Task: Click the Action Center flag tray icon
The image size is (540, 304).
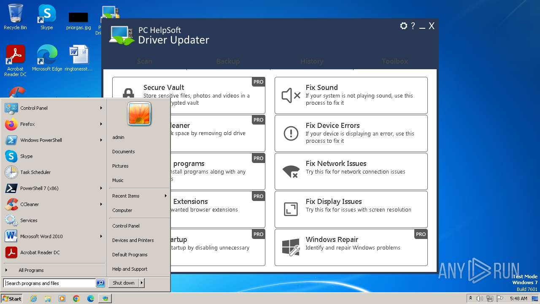Action: click(x=500, y=299)
